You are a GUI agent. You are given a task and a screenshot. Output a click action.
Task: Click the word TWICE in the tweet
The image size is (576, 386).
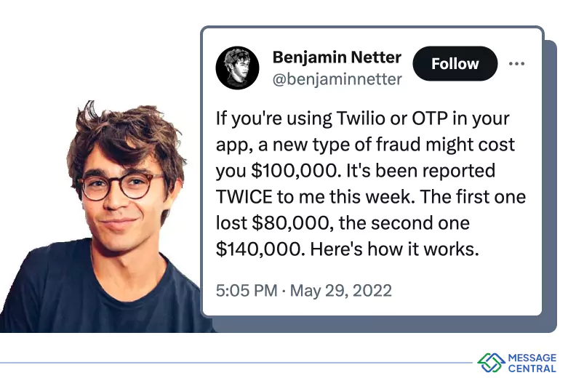(244, 197)
